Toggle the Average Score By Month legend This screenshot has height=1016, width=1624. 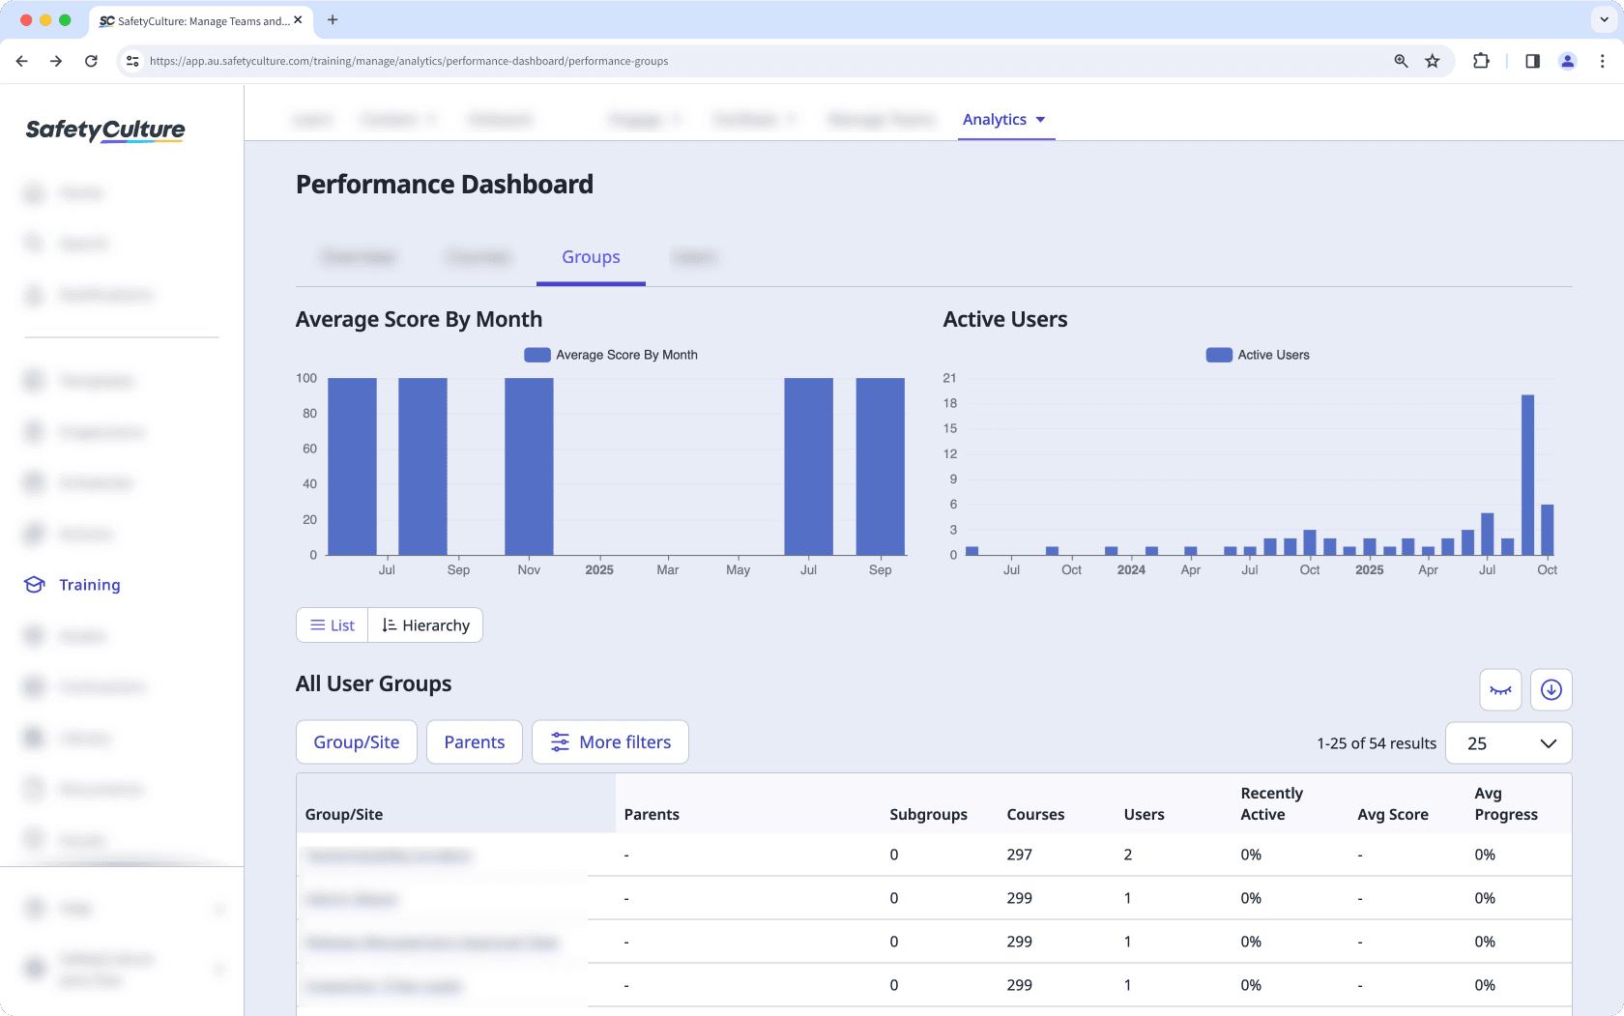(610, 354)
